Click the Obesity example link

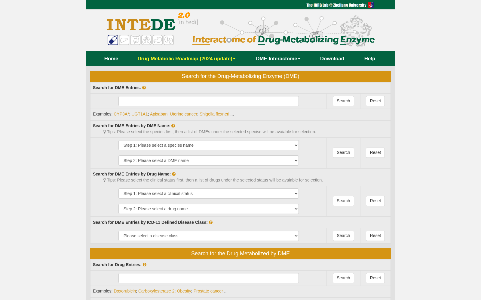(x=184, y=291)
